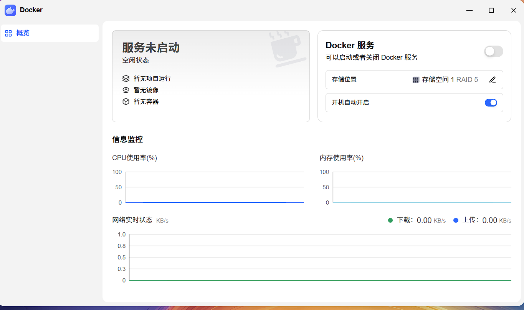Click the 上传 0.00 KB/s value

point(487,220)
